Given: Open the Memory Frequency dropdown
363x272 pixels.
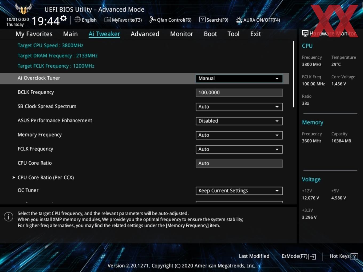Looking at the screenshot, I should coord(239,135).
